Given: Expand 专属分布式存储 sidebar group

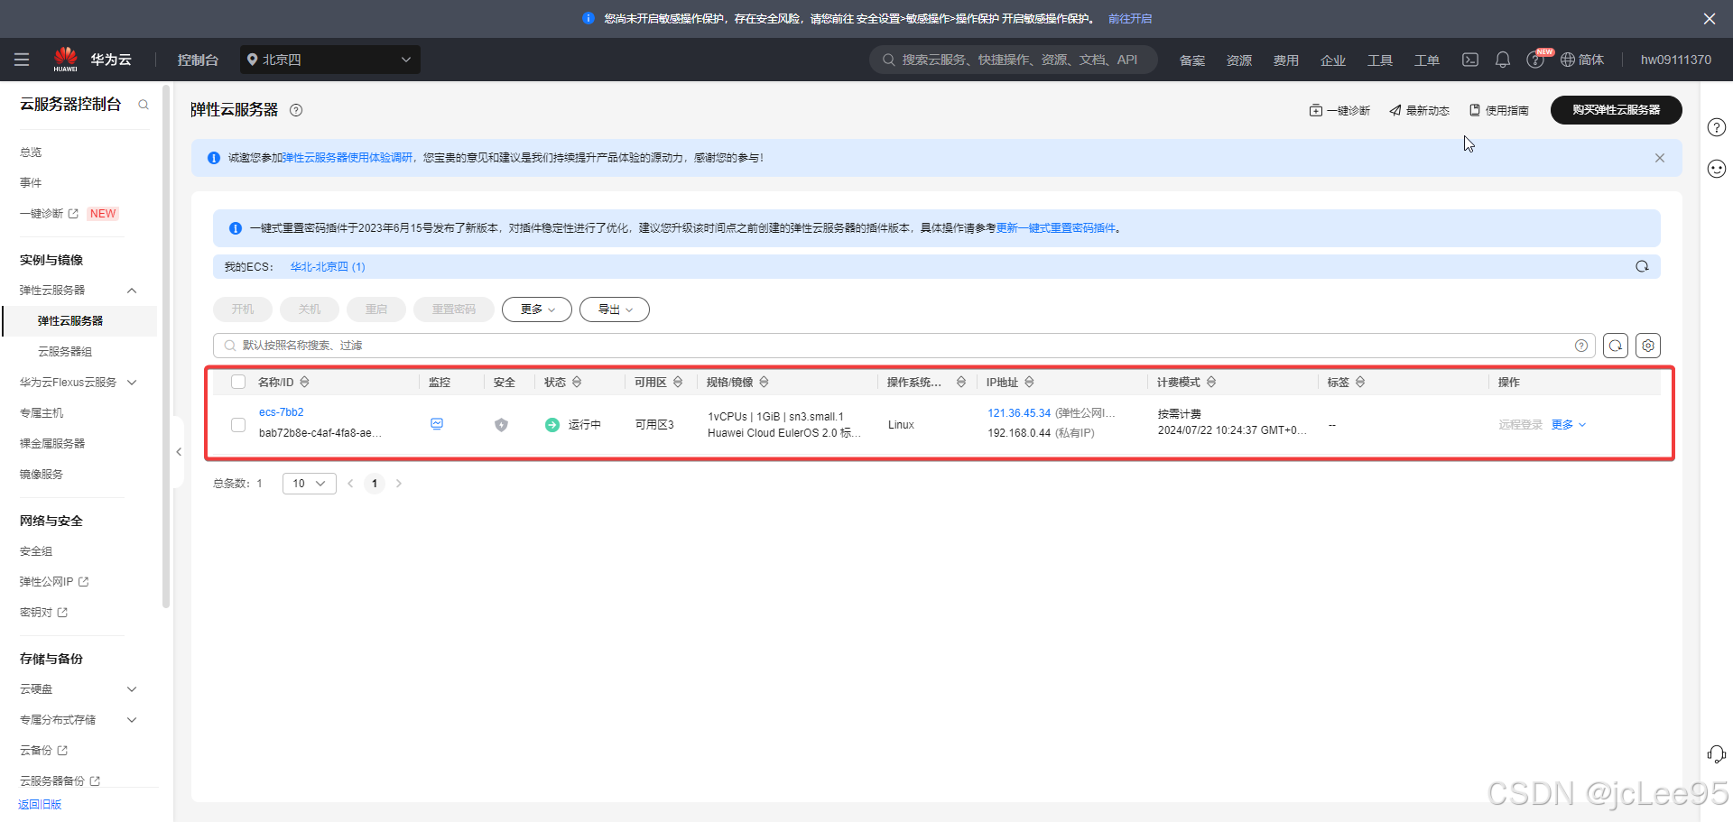Looking at the screenshot, I should pos(132,720).
